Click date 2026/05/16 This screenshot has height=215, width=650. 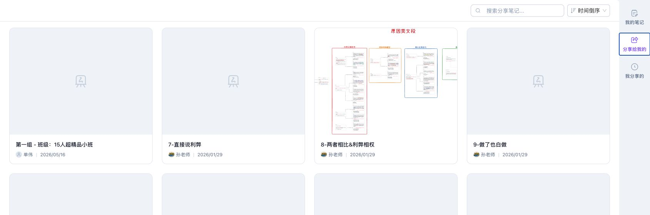click(x=53, y=155)
